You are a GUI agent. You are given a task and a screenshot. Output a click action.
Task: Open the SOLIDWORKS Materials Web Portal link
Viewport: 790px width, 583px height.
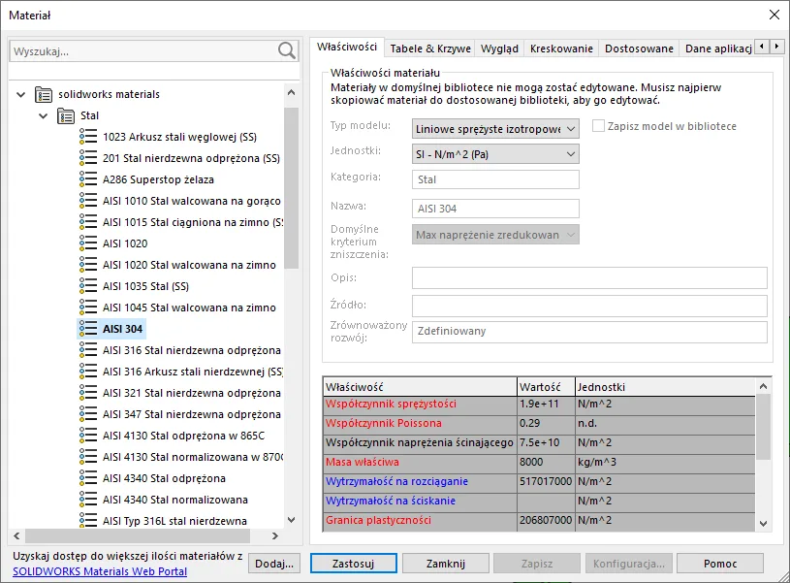pyautogui.click(x=100, y=571)
